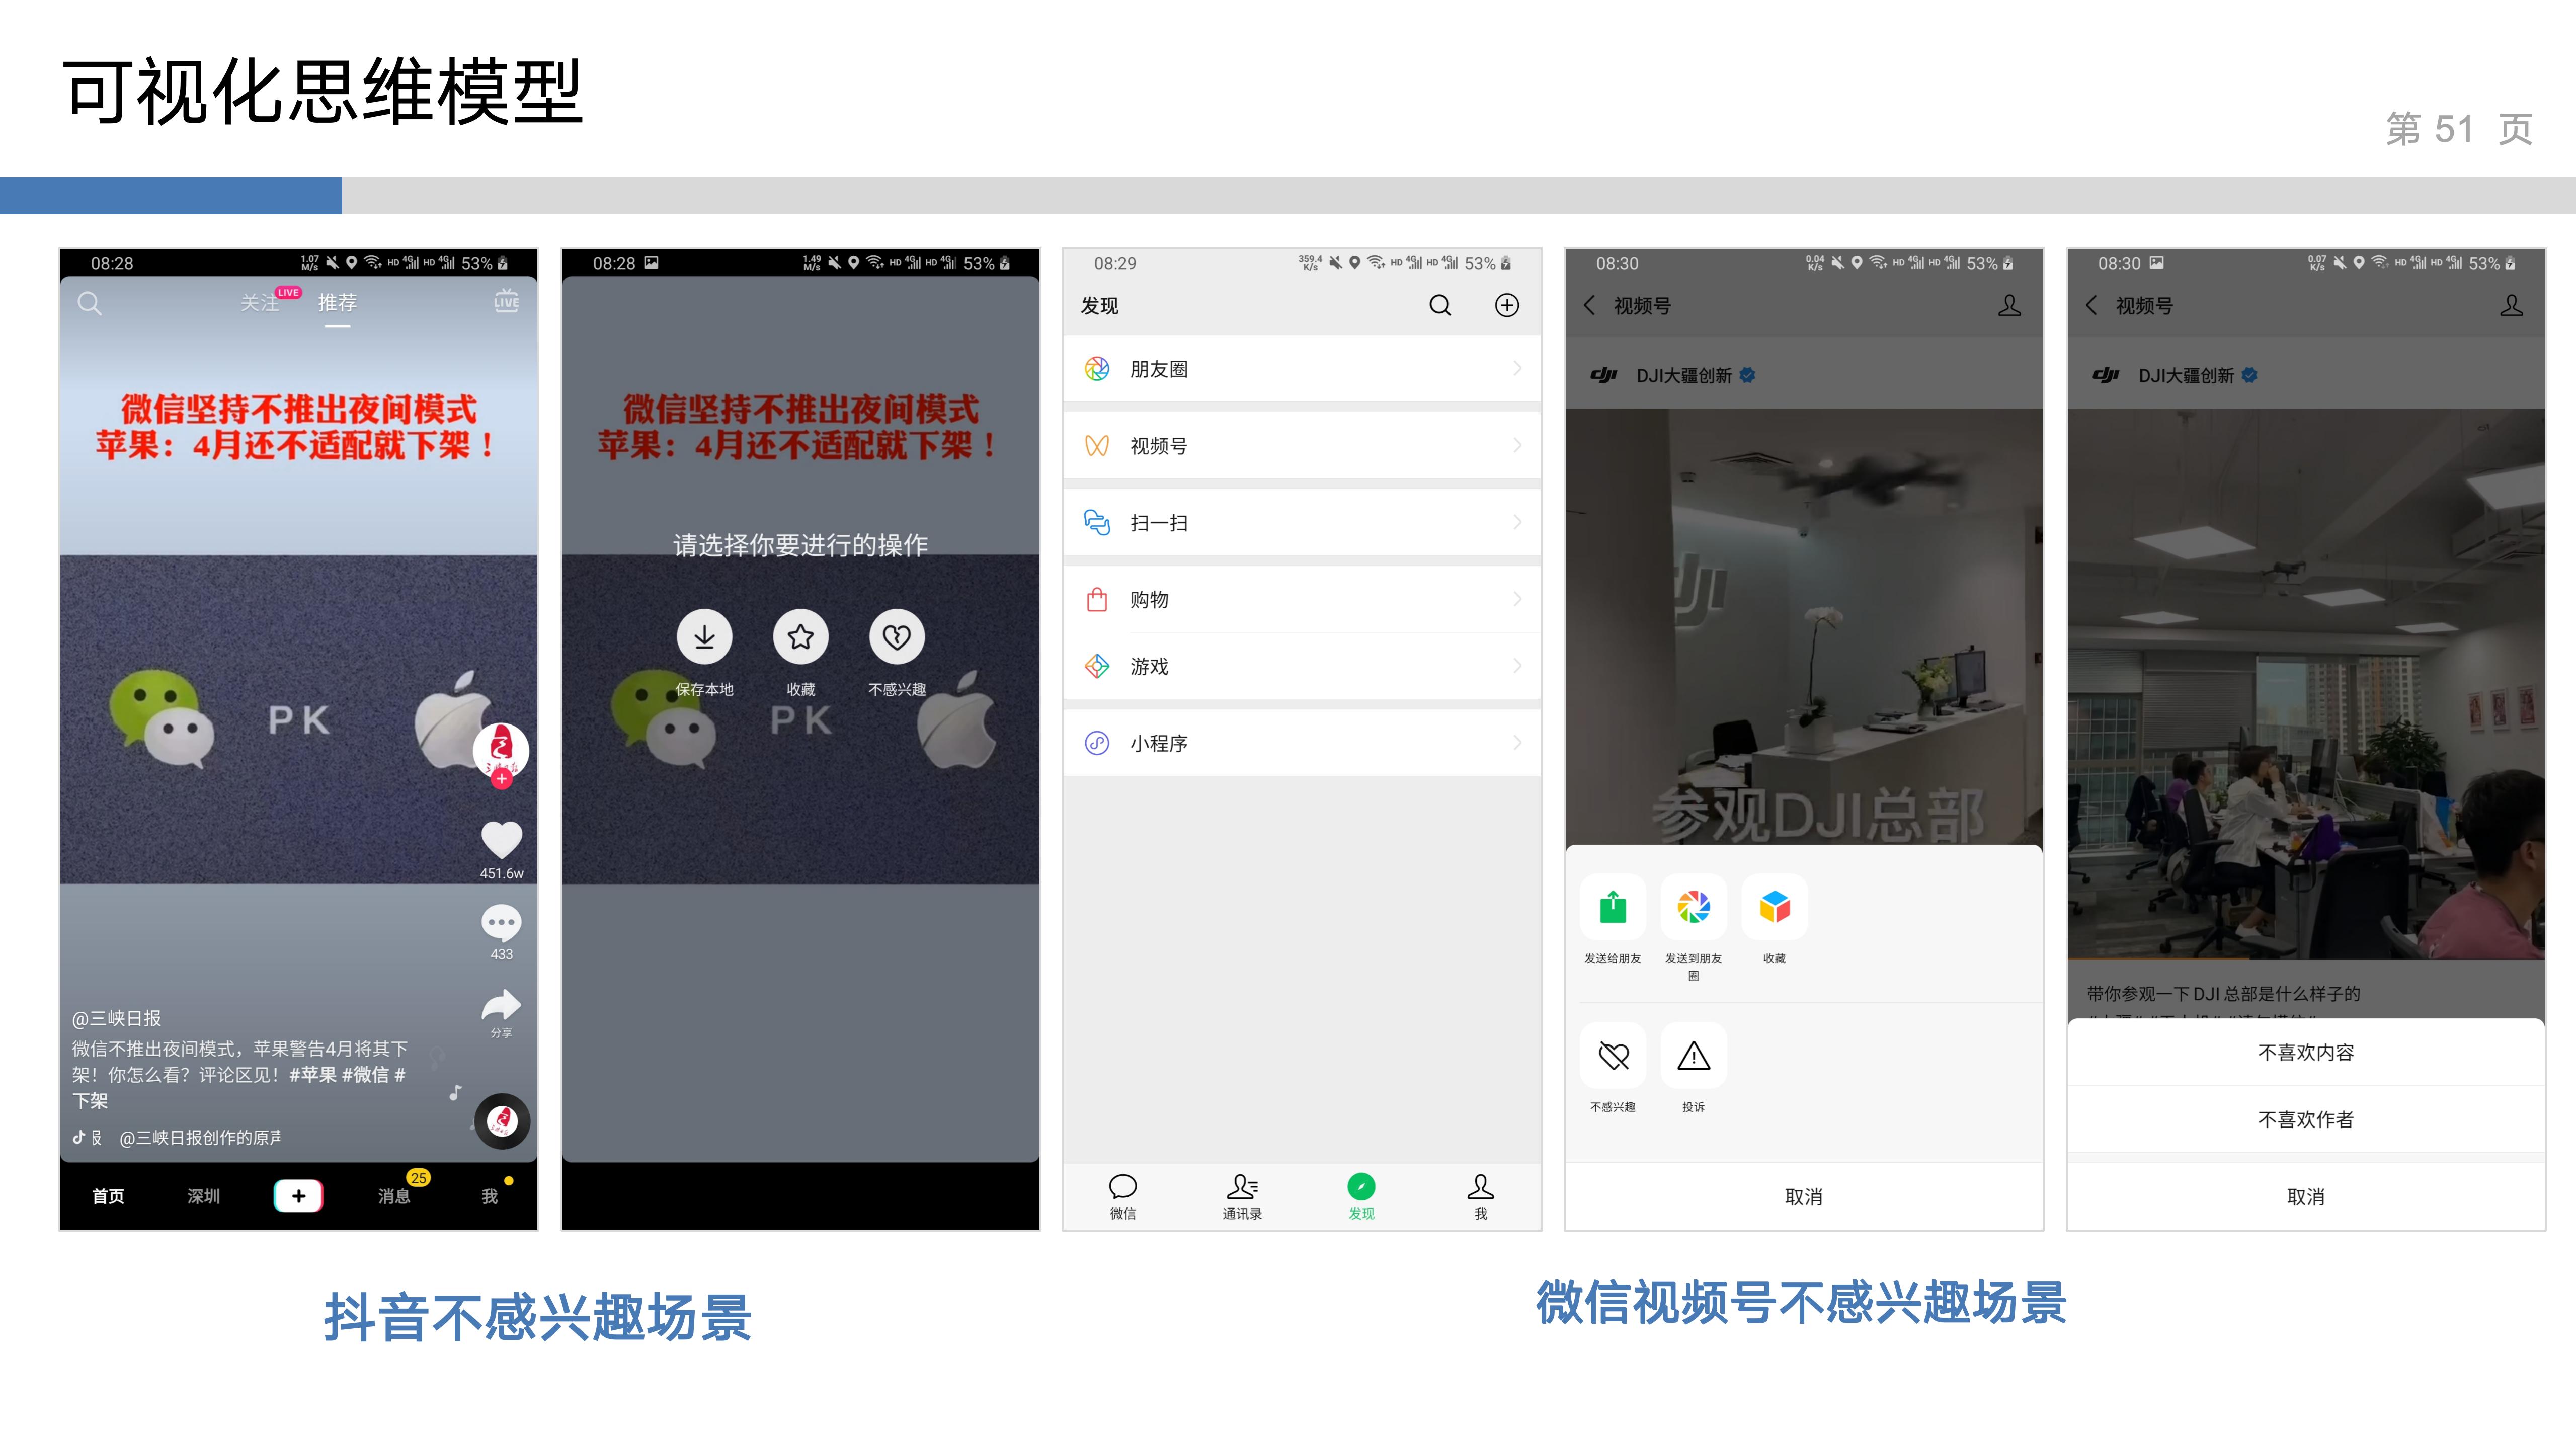Tap the 投诉 warning triangle icon
The width and height of the screenshot is (2576, 1449).
1693,1055
